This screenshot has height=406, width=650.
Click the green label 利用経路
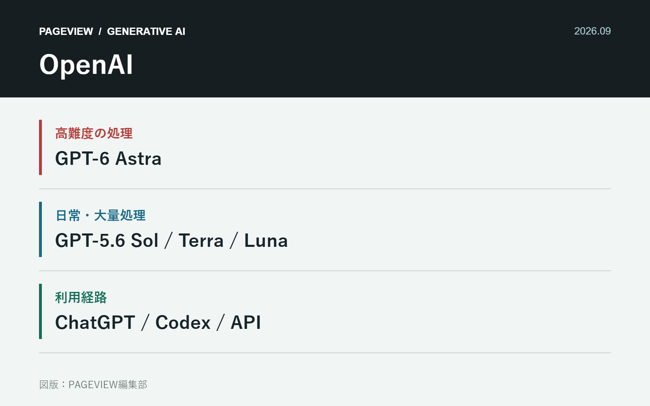pos(81,297)
